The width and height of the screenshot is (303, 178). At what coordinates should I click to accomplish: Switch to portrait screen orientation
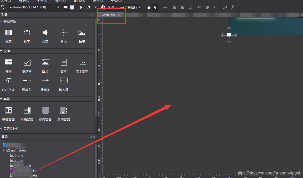[x=72, y=7]
